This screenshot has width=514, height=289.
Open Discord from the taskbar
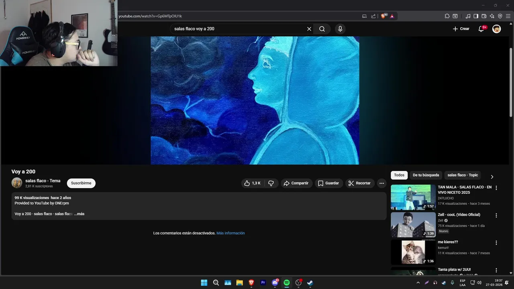(x=275, y=283)
